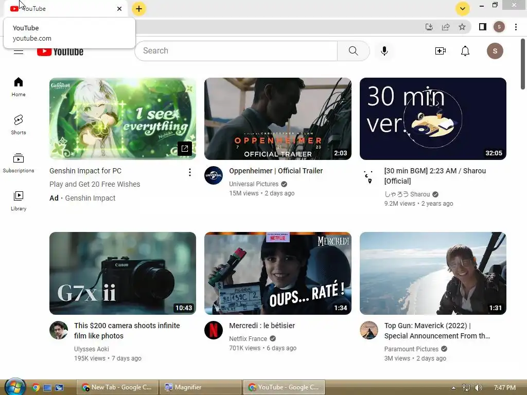
Task: Click the install app icon in address bar
Action: point(429,27)
